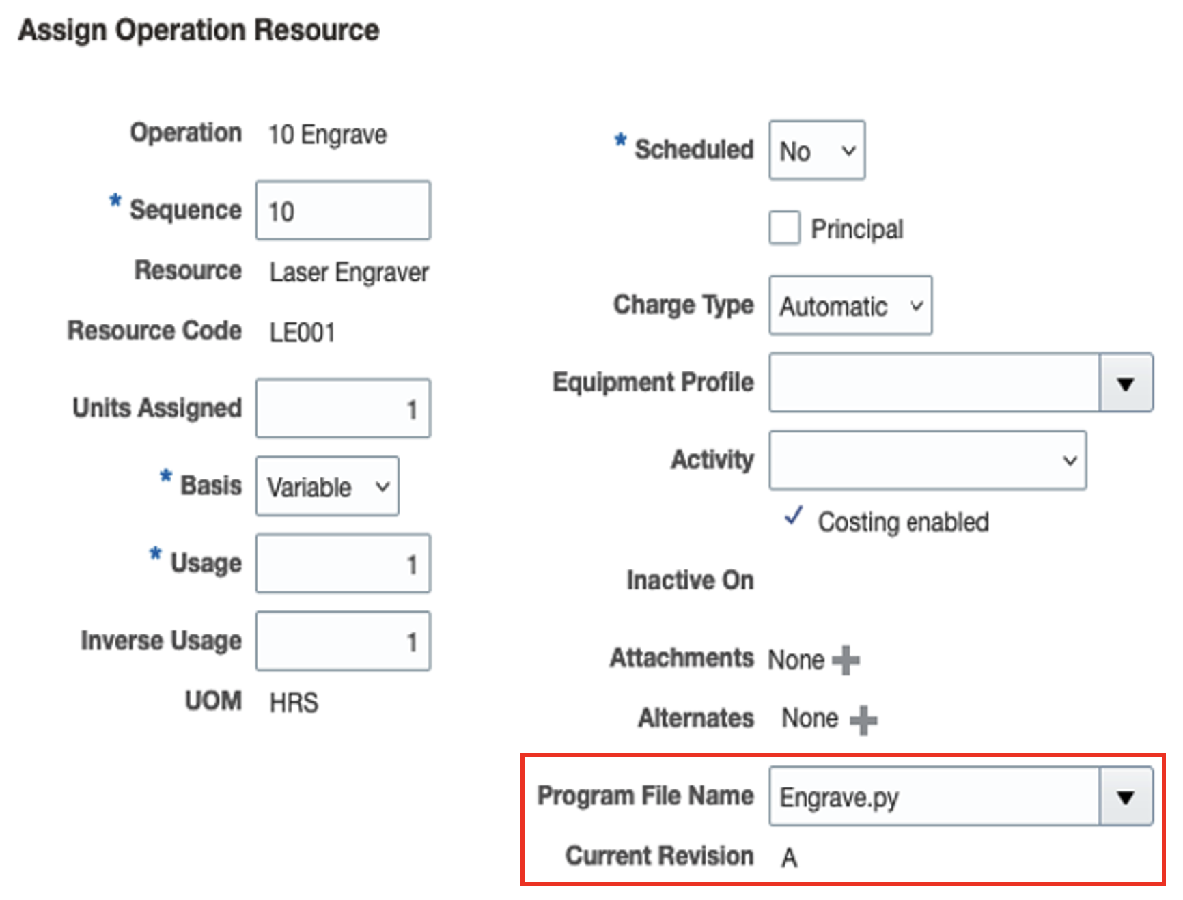
Task: Click the Costing enabled checkmark
Action: point(794,516)
